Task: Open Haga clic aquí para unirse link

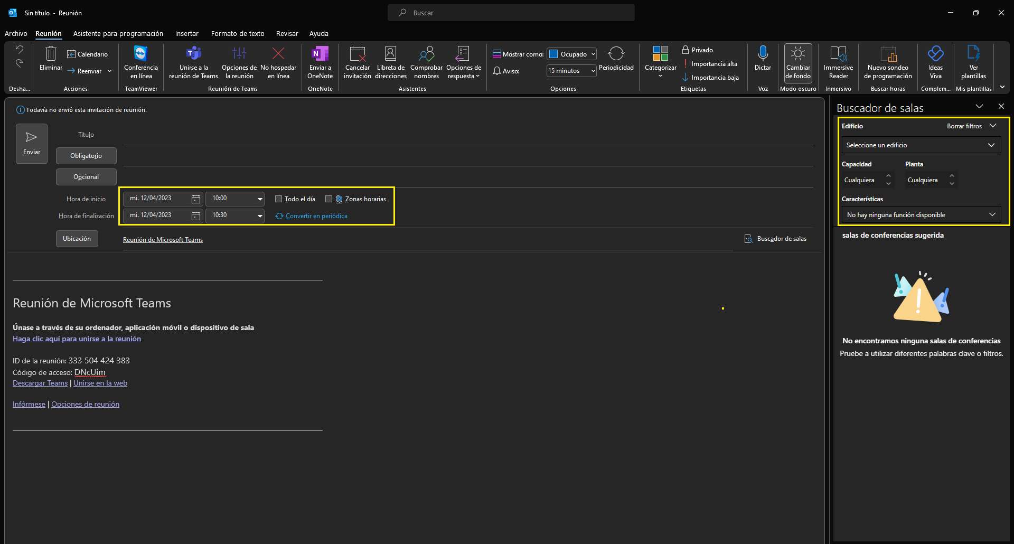Action: click(x=77, y=339)
